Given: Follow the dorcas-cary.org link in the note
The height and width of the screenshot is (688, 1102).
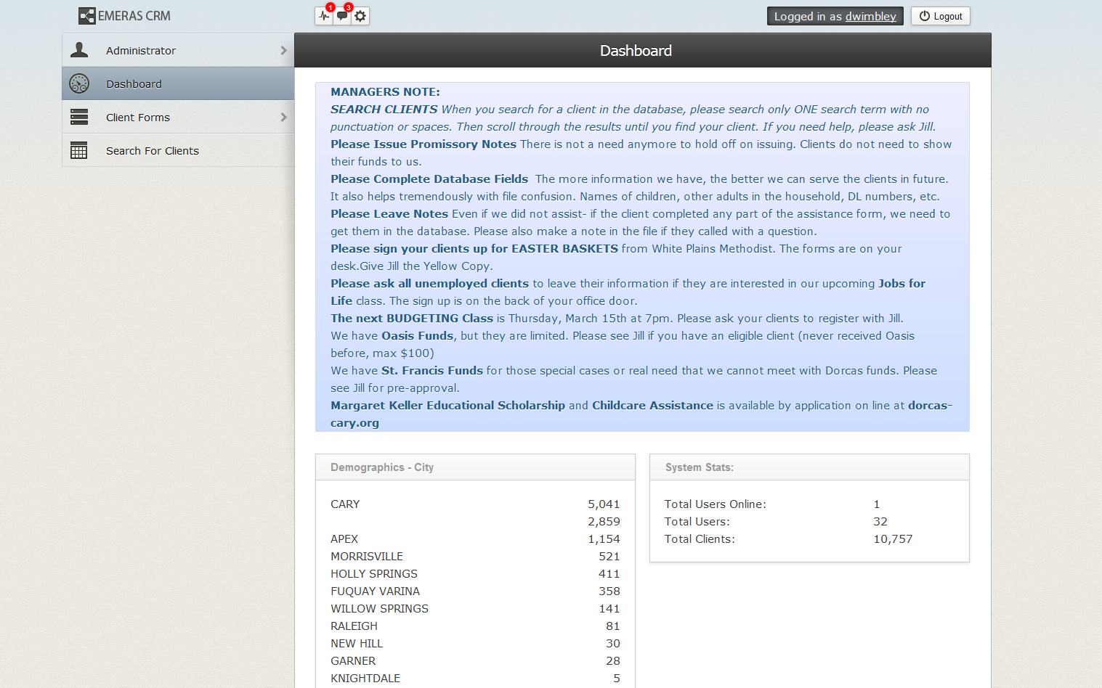Looking at the screenshot, I should point(354,423).
